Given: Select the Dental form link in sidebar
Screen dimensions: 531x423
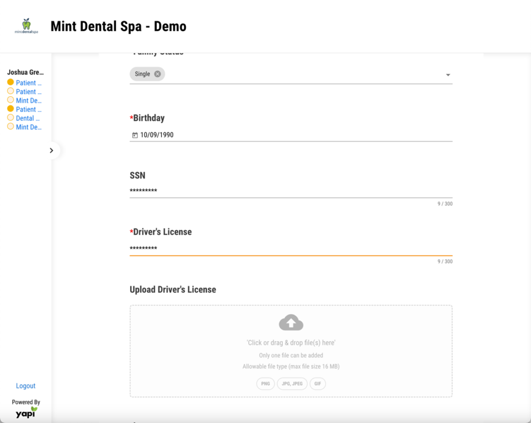Looking at the screenshot, I should click(x=27, y=118).
